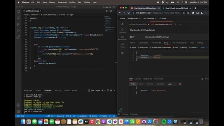Image resolution: width=224 pixels, height=126 pixels.
Task: Run the authController.js file with play icon
Action: click(107, 11)
